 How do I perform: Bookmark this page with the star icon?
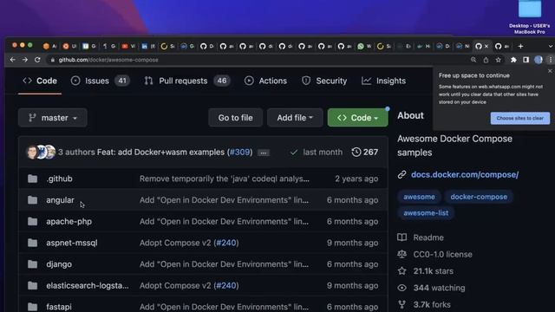click(x=499, y=60)
